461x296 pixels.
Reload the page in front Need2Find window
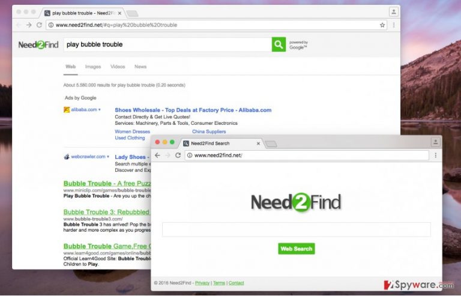tap(178, 155)
